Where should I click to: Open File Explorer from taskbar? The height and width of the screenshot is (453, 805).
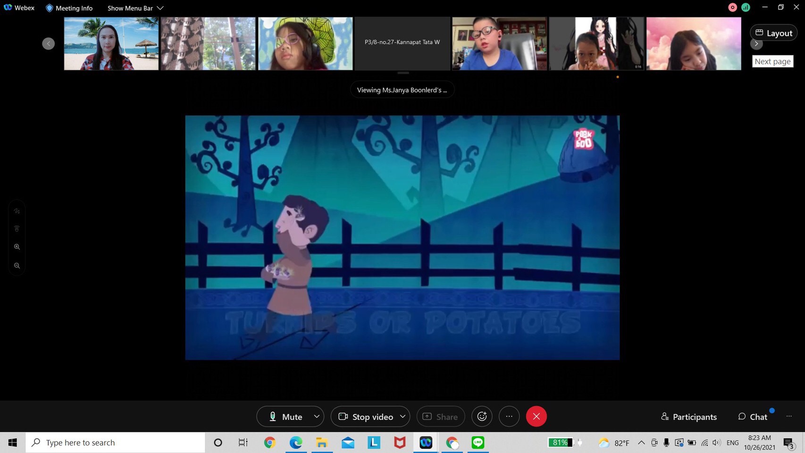[x=322, y=443]
